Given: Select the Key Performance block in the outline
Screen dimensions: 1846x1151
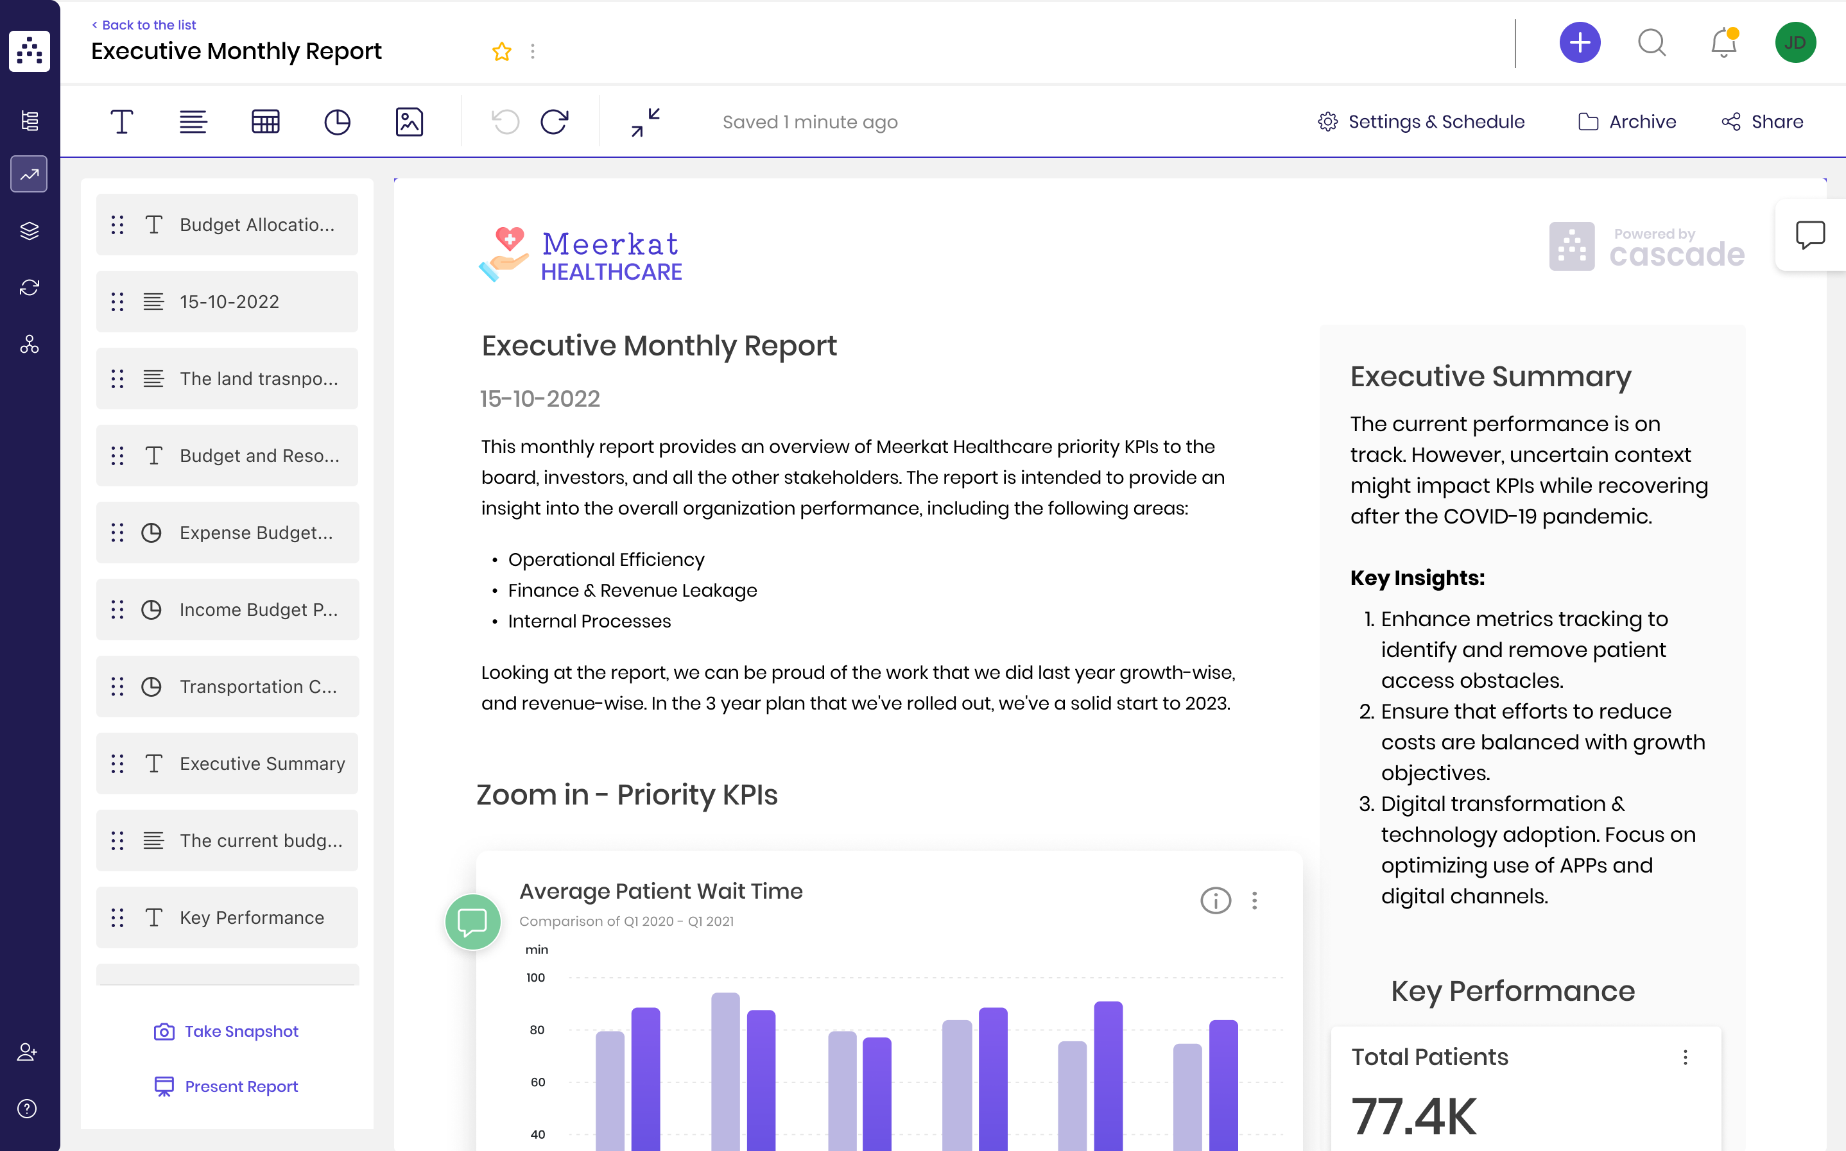Looking at the screenshot, I should (x=227, y=917).
